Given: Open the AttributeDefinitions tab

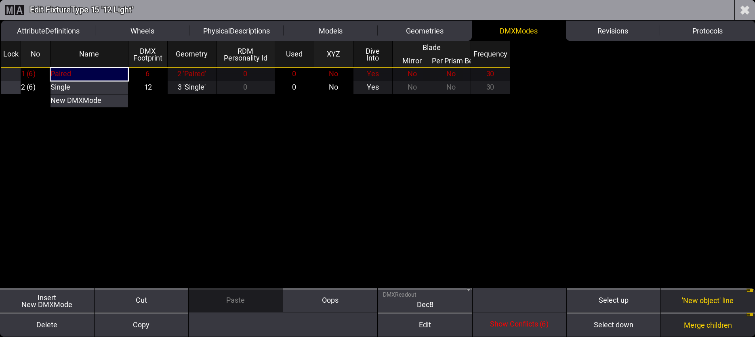Looking at the screenshot, I should point(48,31).
